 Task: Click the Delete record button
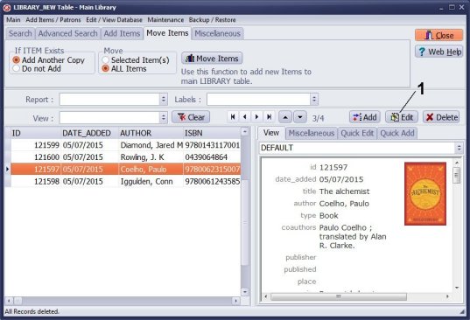click(441, 117)
